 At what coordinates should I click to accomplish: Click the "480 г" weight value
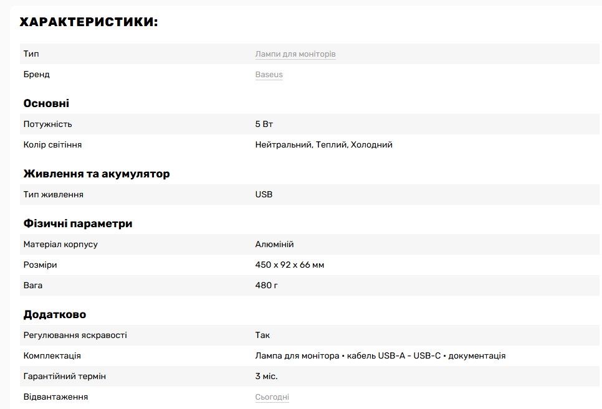point(266,285)
